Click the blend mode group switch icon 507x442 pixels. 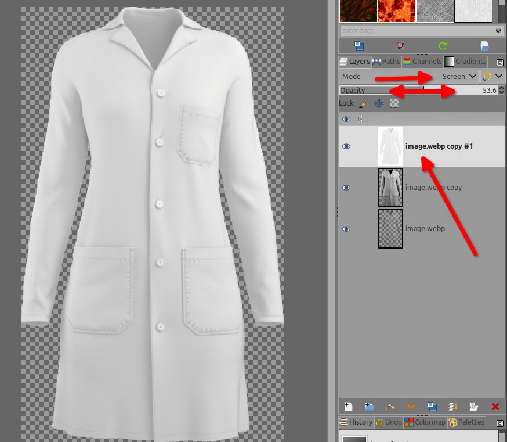pyautogui.click(x=487, y=77)
